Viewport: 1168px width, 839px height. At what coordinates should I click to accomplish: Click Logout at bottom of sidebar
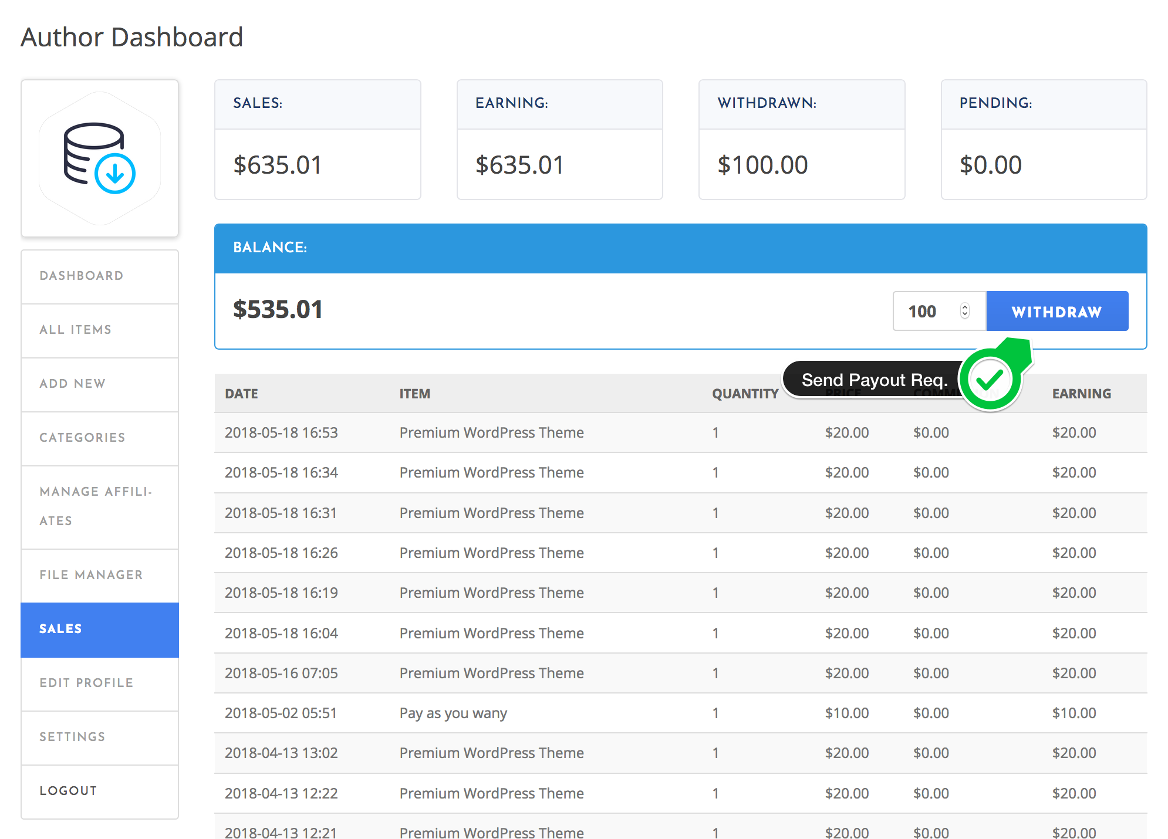click(68, 790)
